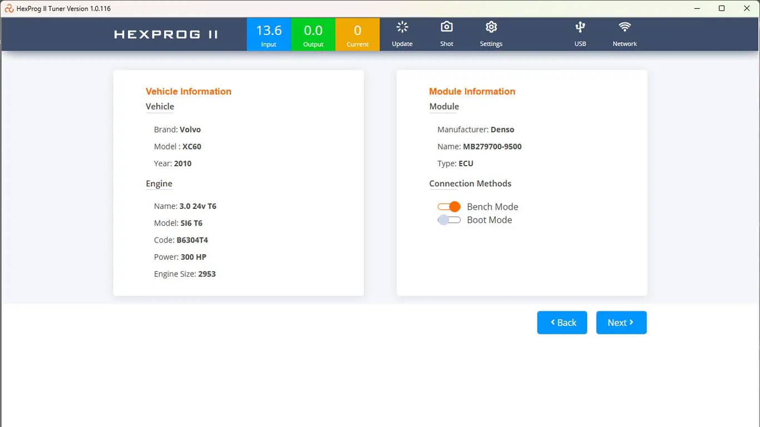Toggle Bench Mode switch

pyautogui.click(x=449, y=207)
